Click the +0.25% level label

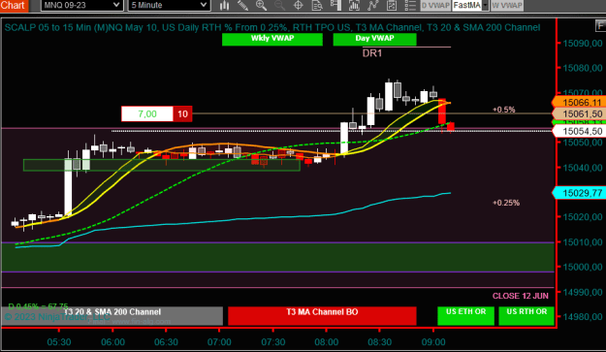506,203
